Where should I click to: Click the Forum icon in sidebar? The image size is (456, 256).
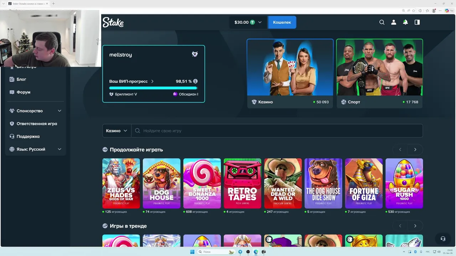[x=12, y=92]
